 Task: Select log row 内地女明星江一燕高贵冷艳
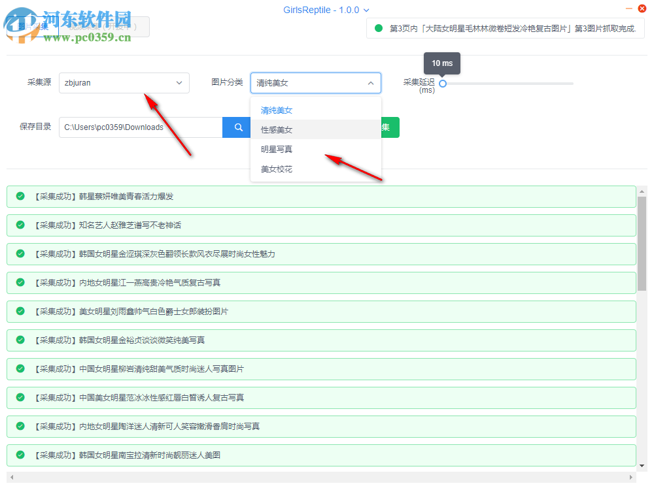tap(321, 283)
